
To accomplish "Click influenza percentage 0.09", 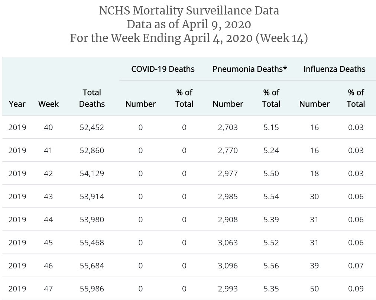I will coord(356,289).
